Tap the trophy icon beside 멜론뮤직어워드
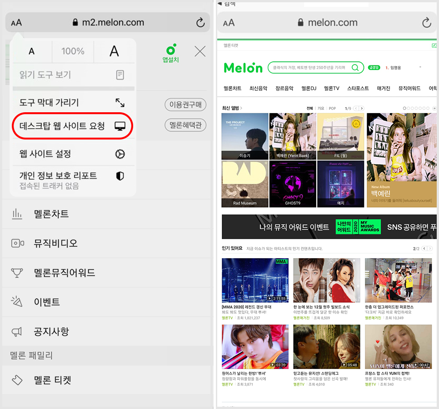Image resolution: width=439 pixels, height=409 pixels. 17,273
